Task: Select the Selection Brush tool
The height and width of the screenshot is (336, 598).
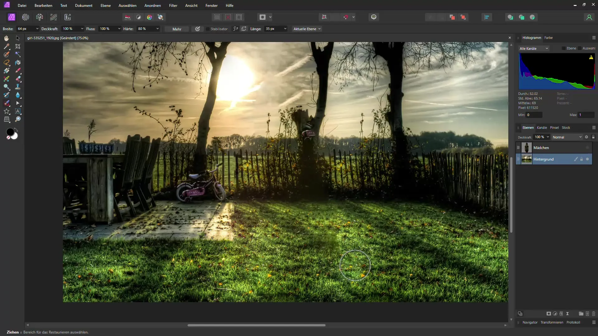Action: click(x=7, y=54)
